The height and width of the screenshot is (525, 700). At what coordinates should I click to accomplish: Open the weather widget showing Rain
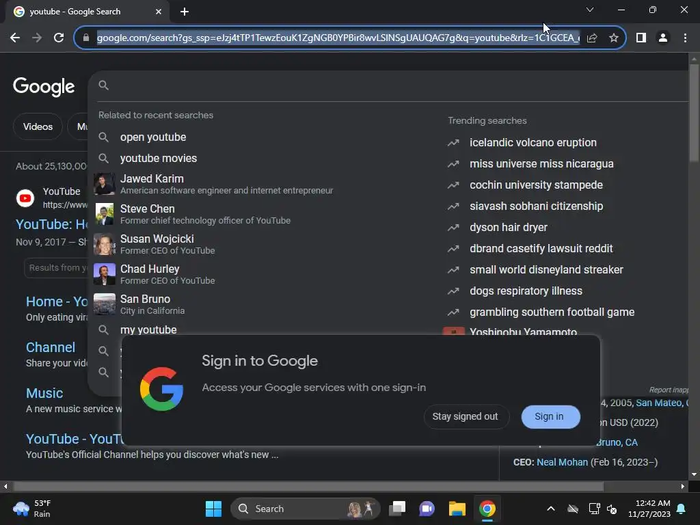32,509
